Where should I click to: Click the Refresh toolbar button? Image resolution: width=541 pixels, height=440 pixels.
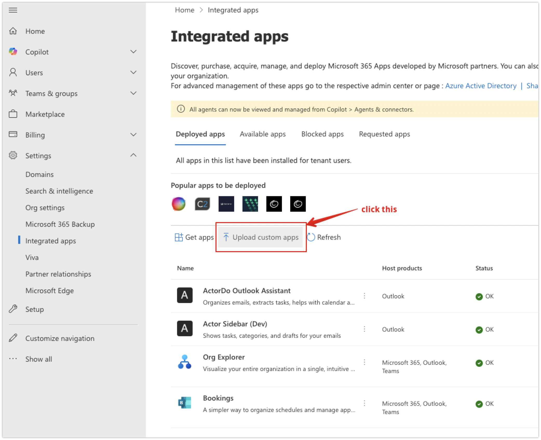pyautogui.click(x=324, y=237)
